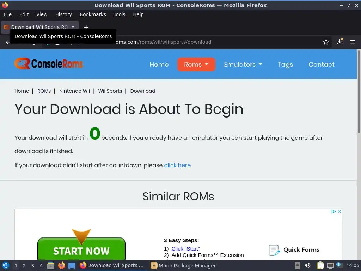Click the Home breadcrumb link
This screenshot has width=361, height=271.
point(22,91)
